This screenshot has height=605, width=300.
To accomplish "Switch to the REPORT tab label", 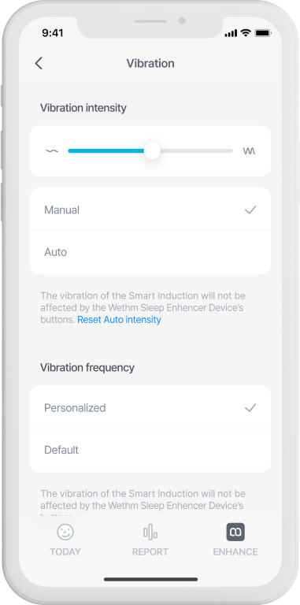I will [150, 551].
